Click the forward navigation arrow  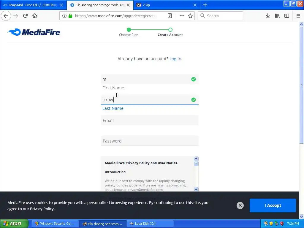pos(16,16)
